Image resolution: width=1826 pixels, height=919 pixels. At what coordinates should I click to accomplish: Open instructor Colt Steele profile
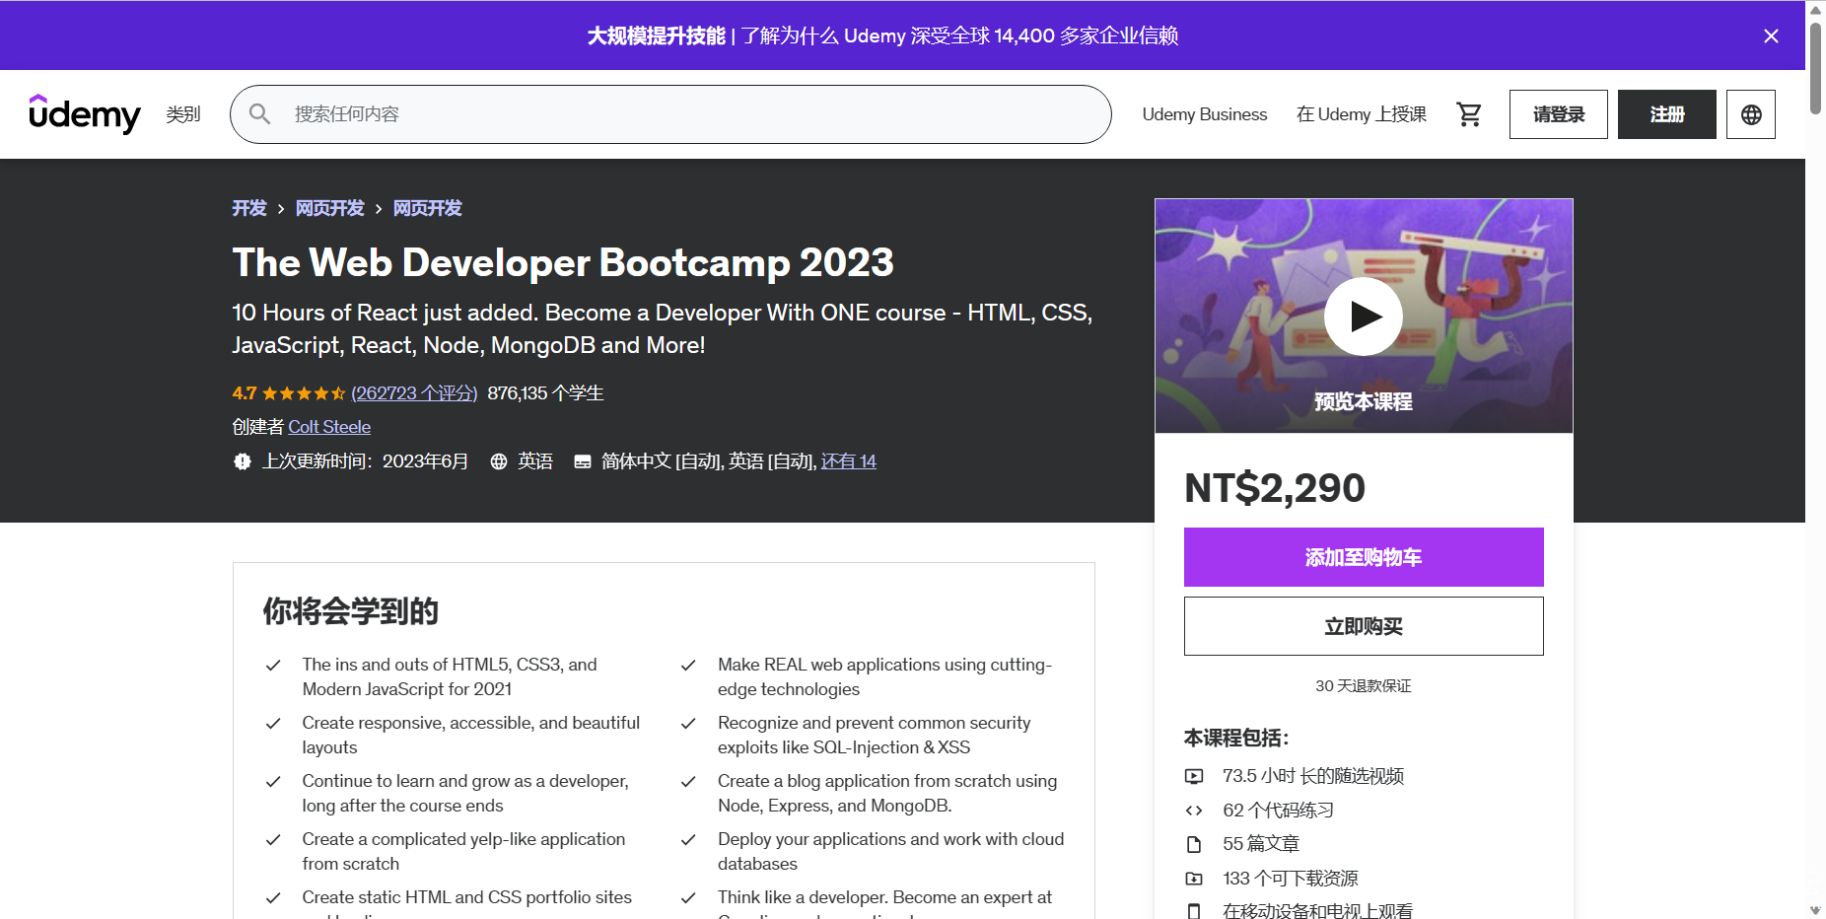click(329, 427)
